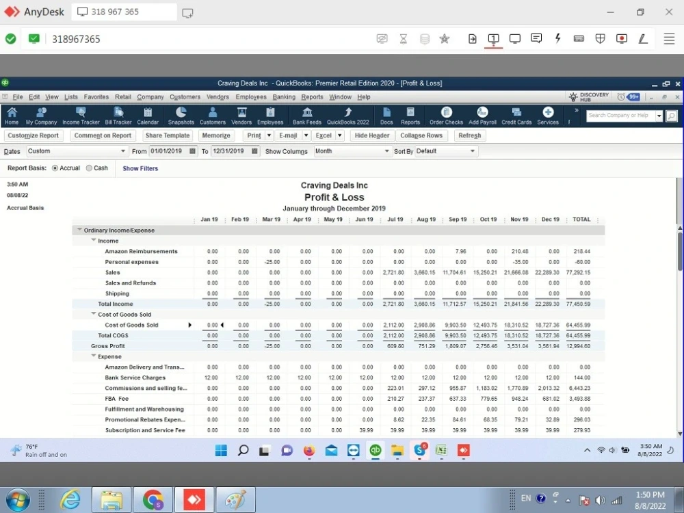
Task: Open the Vendors menu
Action: (218, 97)
